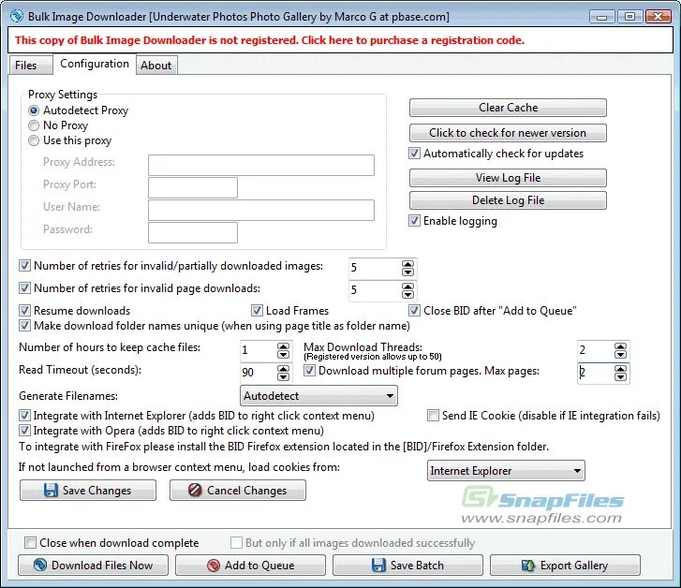Decrease max forum pages with down arrow
681x588 pixels.
coord(620,377)
